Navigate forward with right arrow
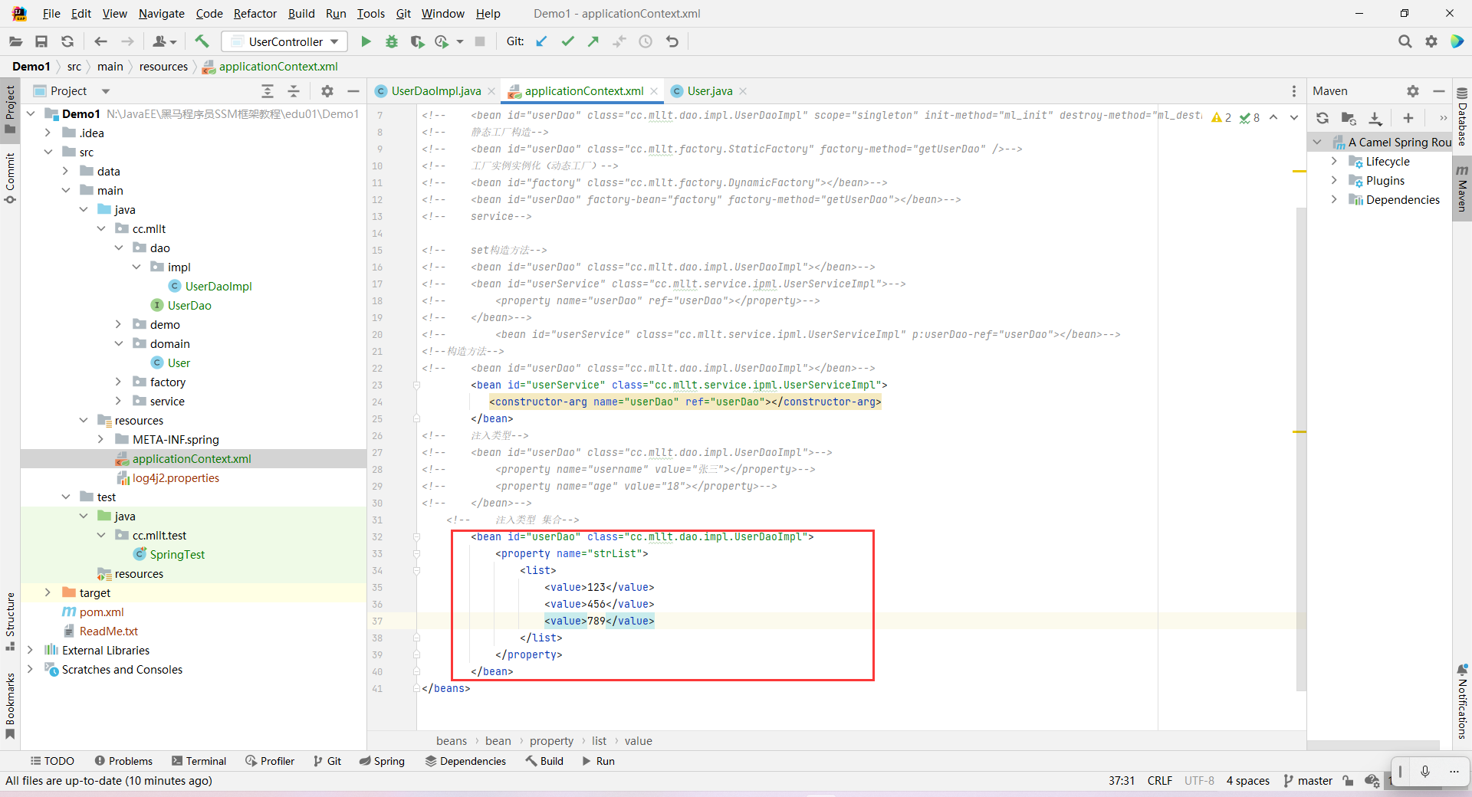The width and height of the screenshot is (1472, 797). tap(127, 41)
